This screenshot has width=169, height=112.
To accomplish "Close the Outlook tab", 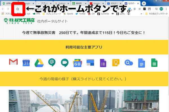I will (68, 4).
